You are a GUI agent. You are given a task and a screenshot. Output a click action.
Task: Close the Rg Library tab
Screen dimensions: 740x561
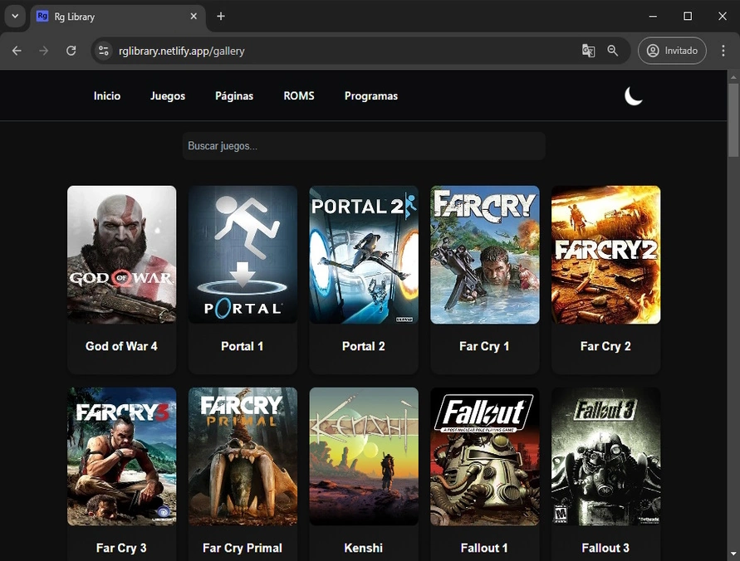(x=194, y=17)
